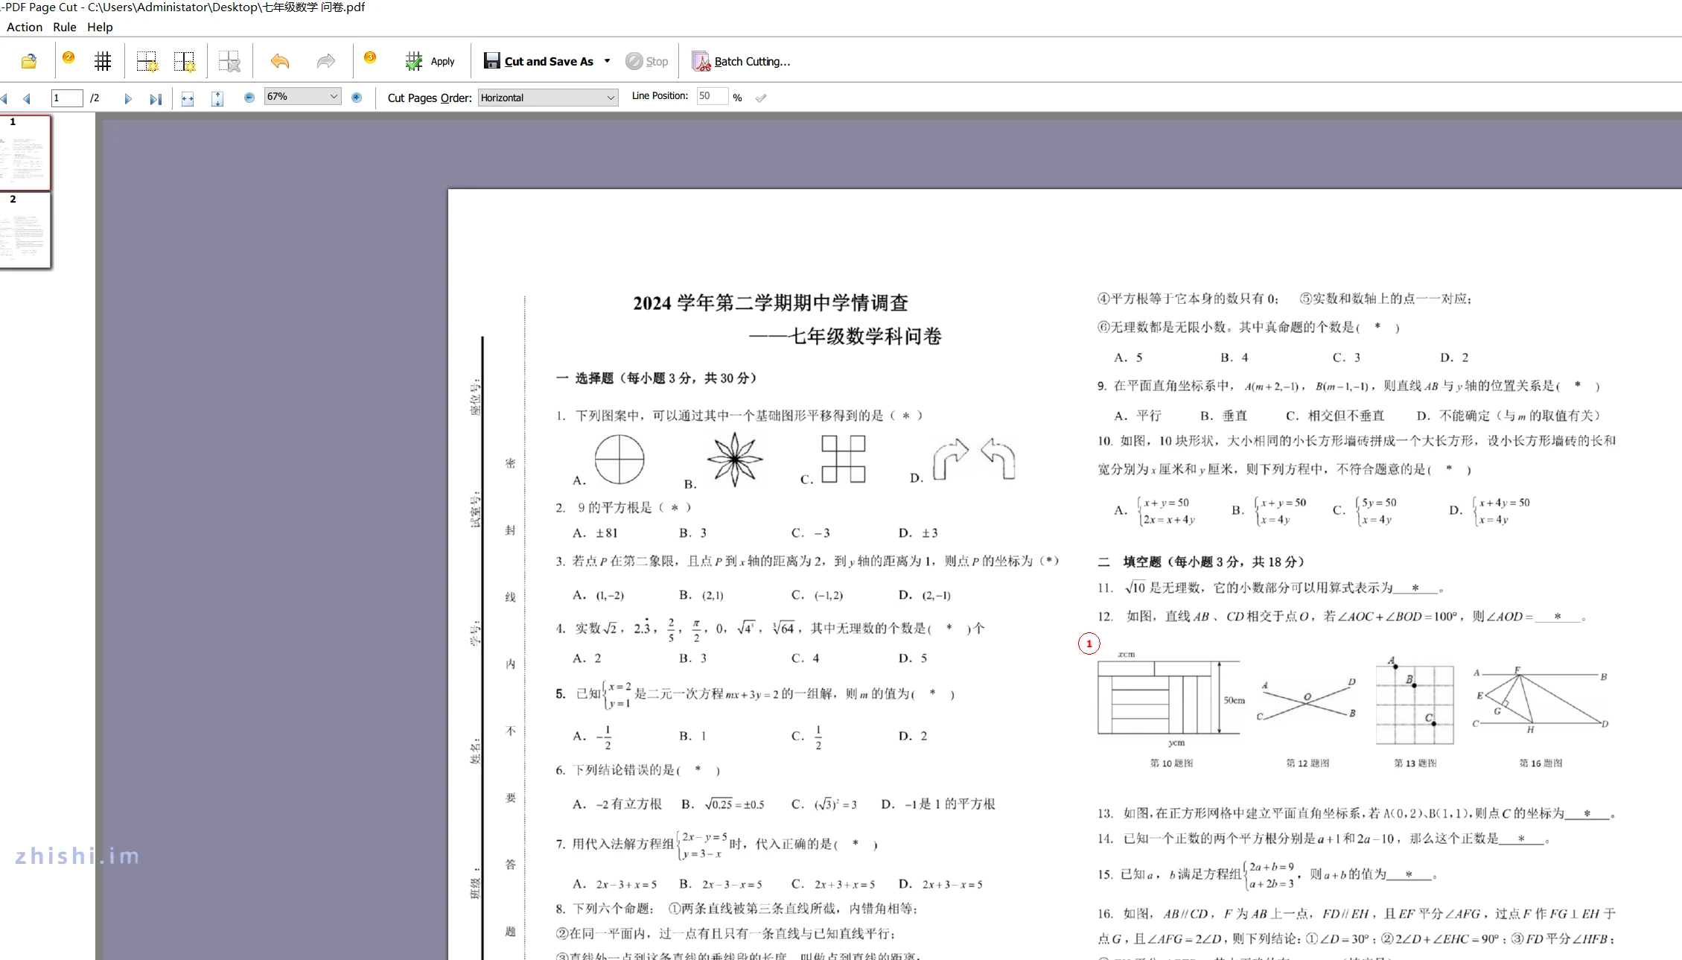The image size is (1682, 960).
Task: Click the Stop button
Action: 646,61
